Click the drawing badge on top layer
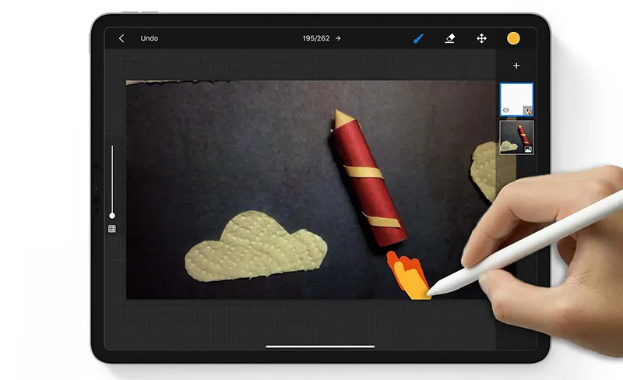 click(x=528, y=111)
